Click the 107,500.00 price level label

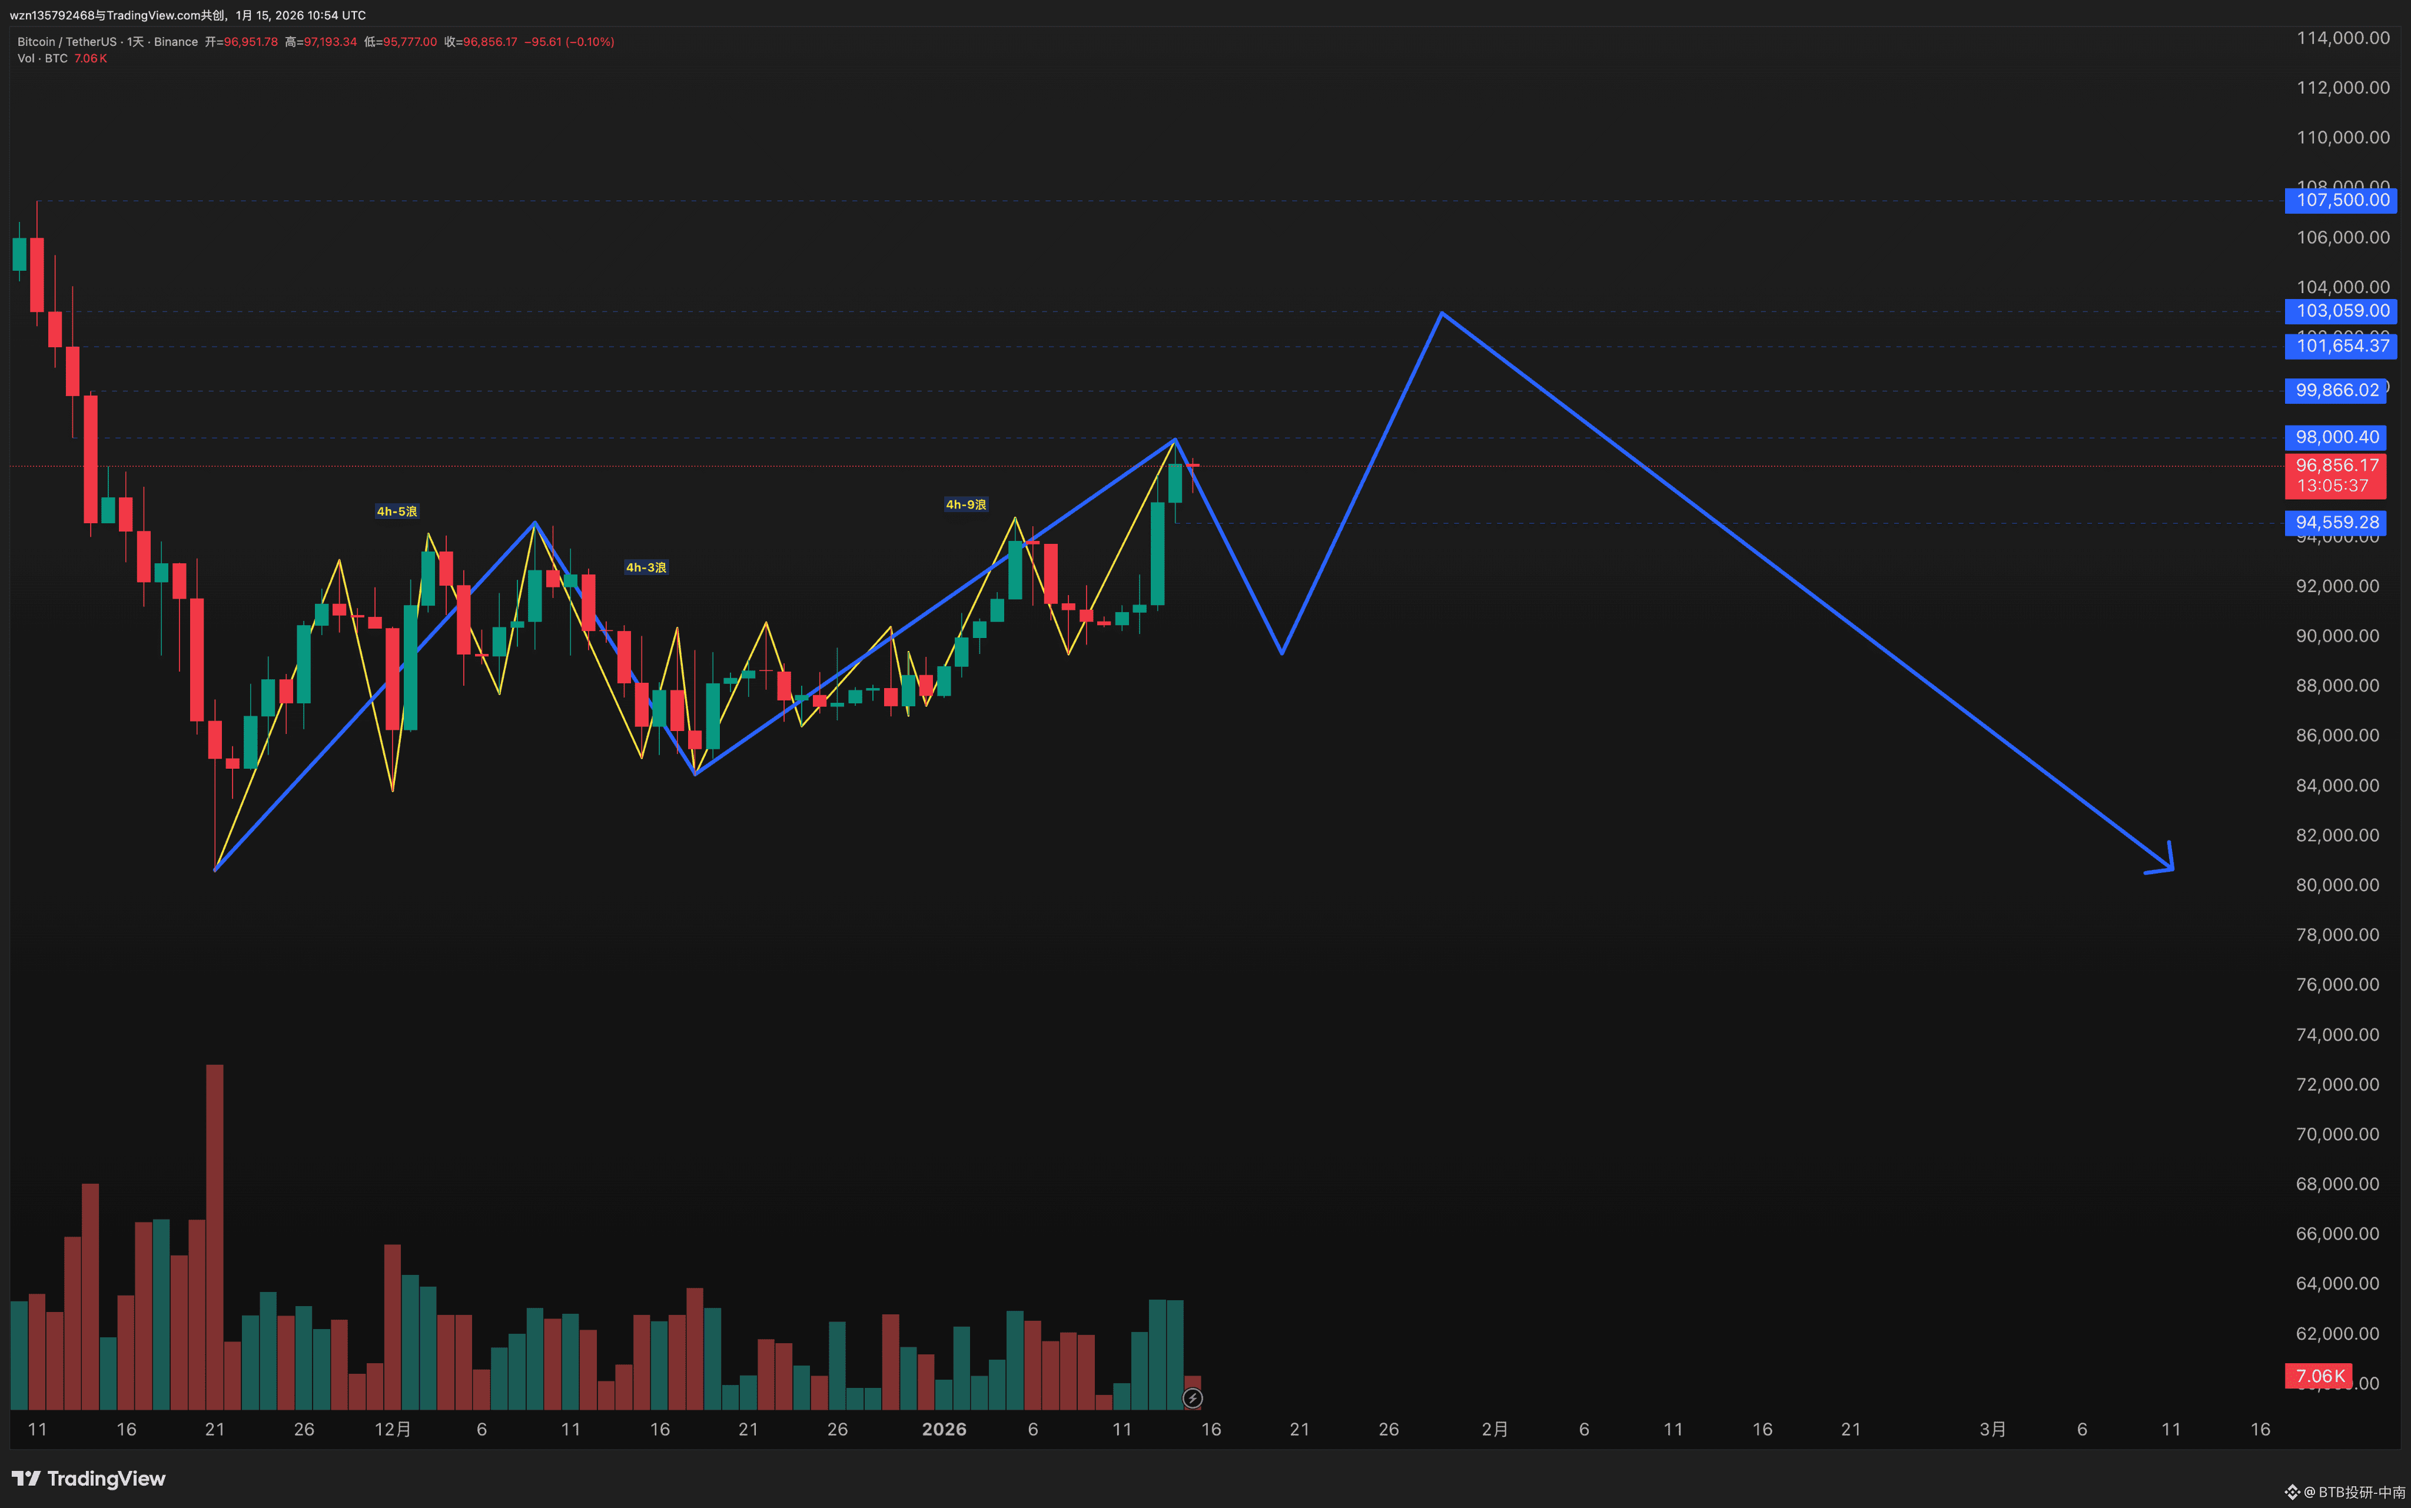(x=2341, y=201)
